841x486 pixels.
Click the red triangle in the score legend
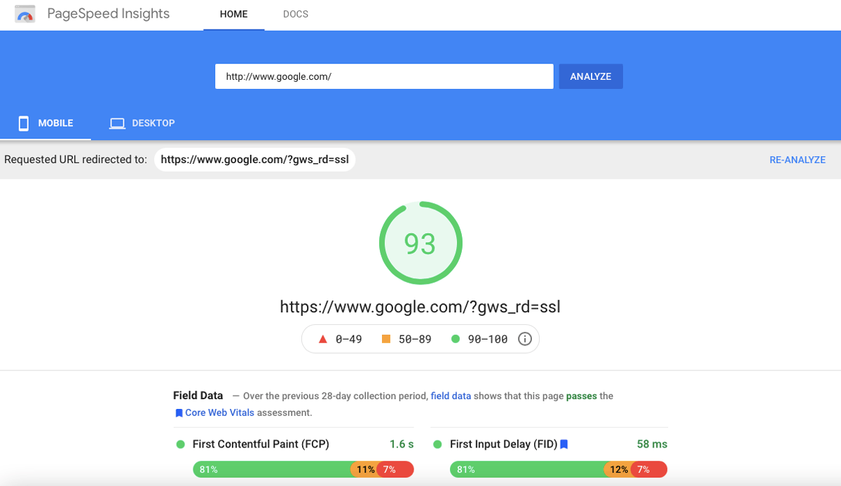(323, 338)
